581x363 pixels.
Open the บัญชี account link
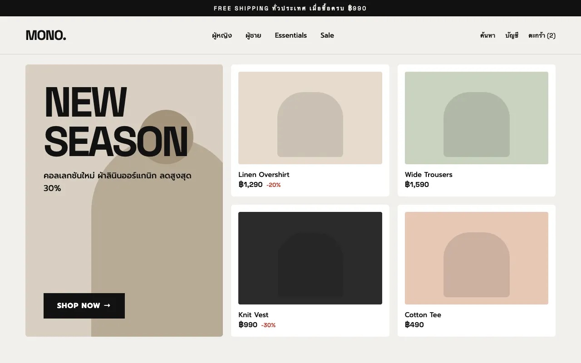pos(512,35)
